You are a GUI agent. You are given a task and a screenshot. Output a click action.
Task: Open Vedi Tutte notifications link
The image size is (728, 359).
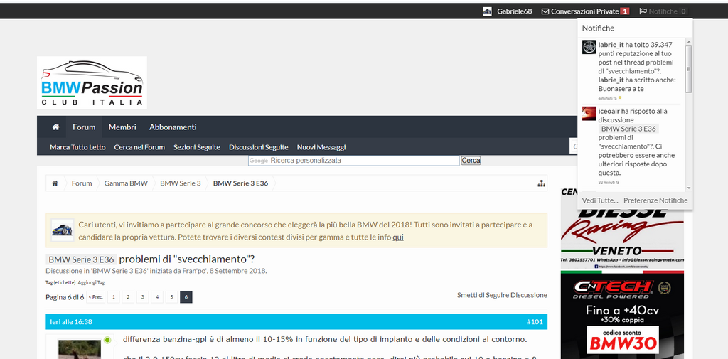pos(600,200)
